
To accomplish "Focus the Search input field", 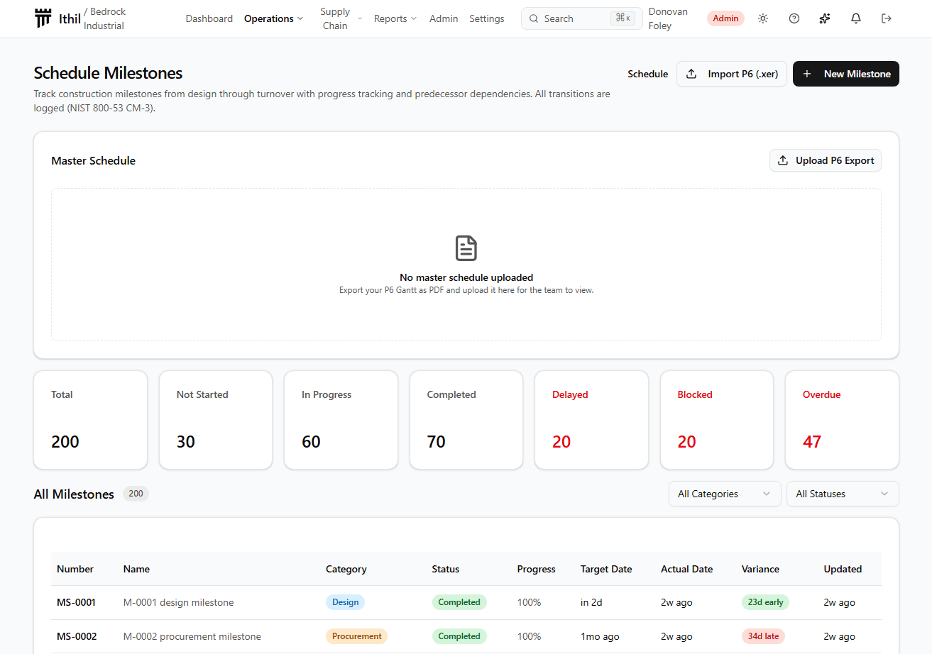I will tap(582, 18).
